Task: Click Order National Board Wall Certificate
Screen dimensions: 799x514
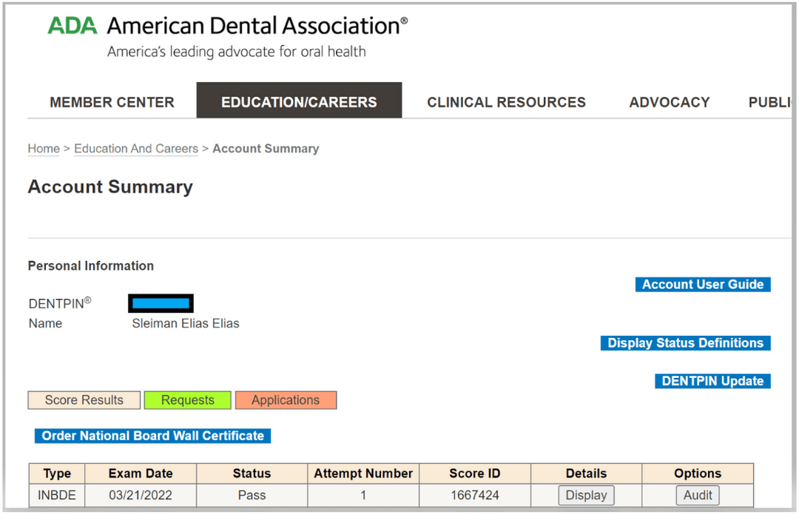Action: click(152, 436)
